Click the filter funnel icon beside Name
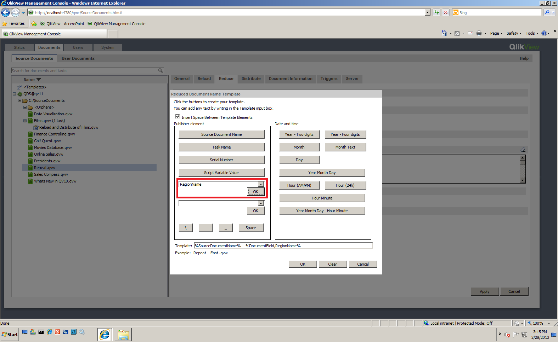Screen dimensions: 558x342 [x=39, y=80]
